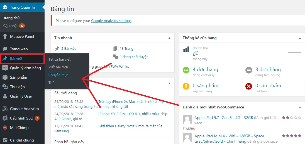The image size is (305, 144).
Task: Click the date 24/09/2018, 23:32
Action: 69,101
